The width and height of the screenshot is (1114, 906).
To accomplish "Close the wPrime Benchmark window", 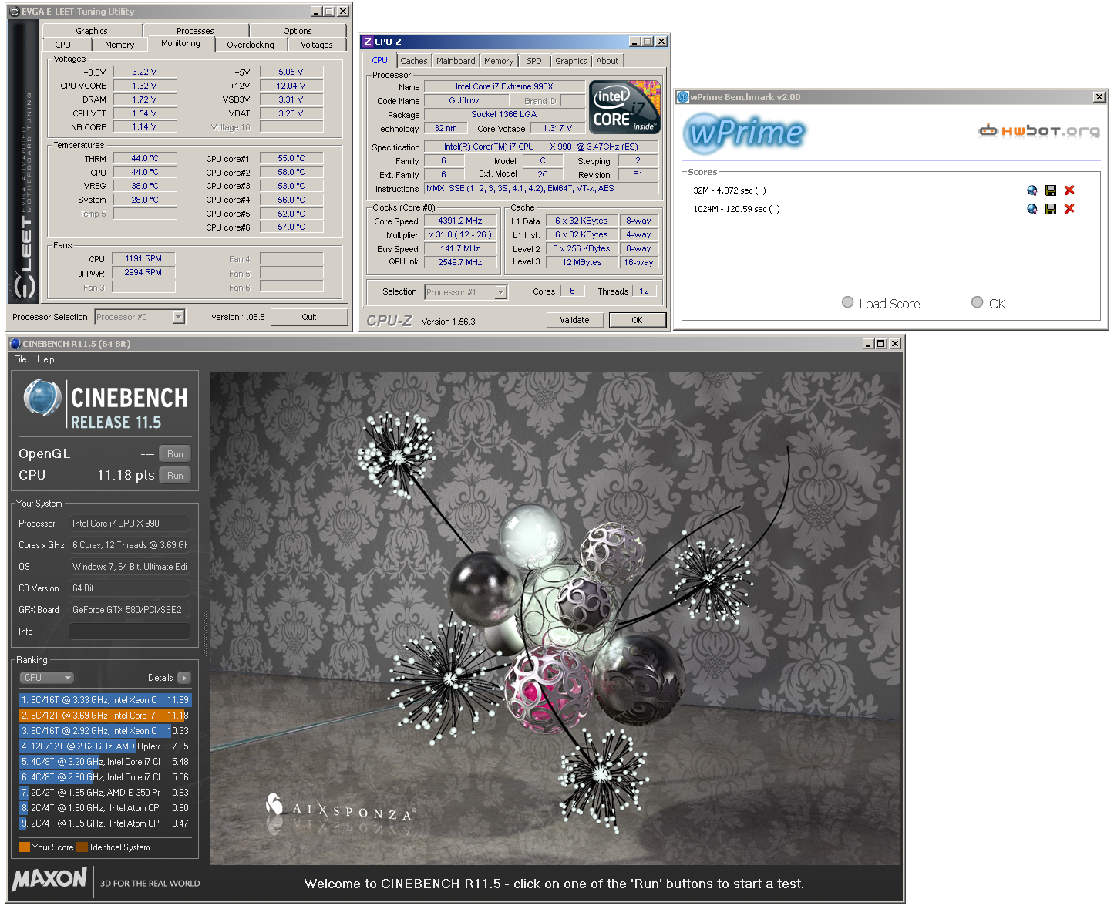I will [1099, 97].
